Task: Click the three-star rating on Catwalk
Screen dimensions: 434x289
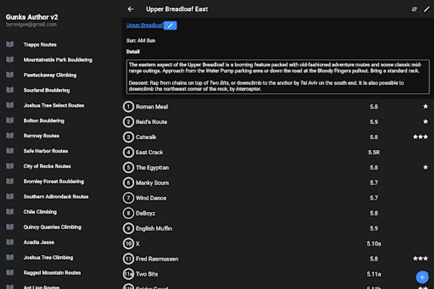Action: [x=420, y=137]
